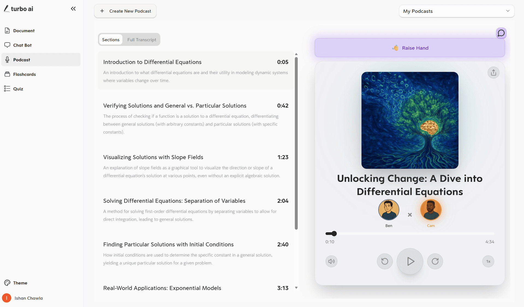524x307 pixels.
Task: Click the Theme palette icon
Action: coord(7,283)
